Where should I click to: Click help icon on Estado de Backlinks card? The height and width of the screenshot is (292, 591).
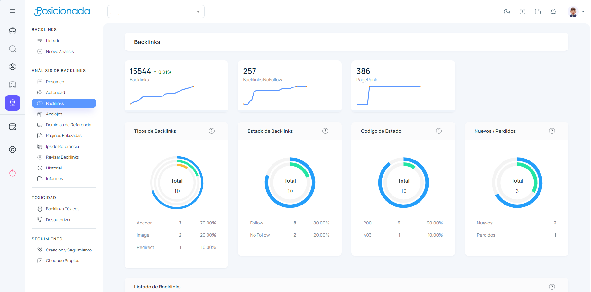(325, 131)
